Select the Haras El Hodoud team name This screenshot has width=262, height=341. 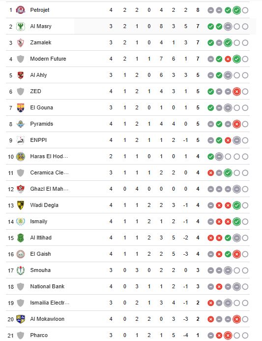click(49, 156)
